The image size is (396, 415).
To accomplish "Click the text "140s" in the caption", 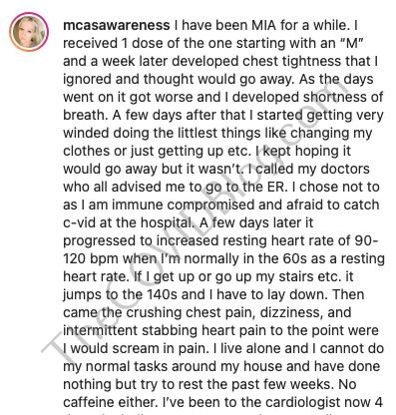I will (x=163, y=295).
